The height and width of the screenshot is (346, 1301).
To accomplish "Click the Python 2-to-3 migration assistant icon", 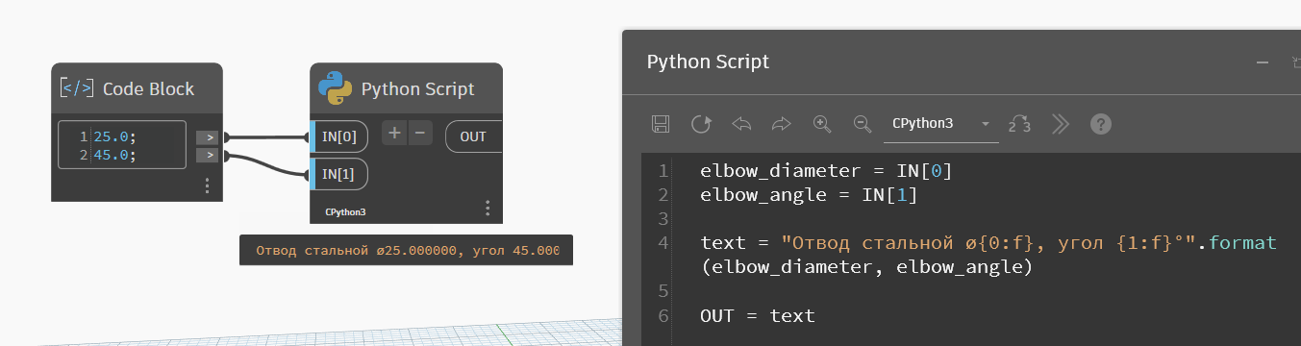I will pos(1019,124).
